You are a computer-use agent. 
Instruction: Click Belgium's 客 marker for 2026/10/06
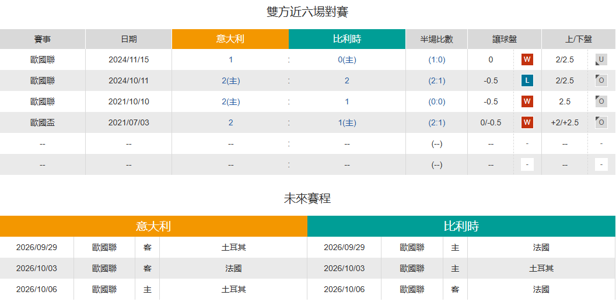pyautogui.click(x=456, y=289)
